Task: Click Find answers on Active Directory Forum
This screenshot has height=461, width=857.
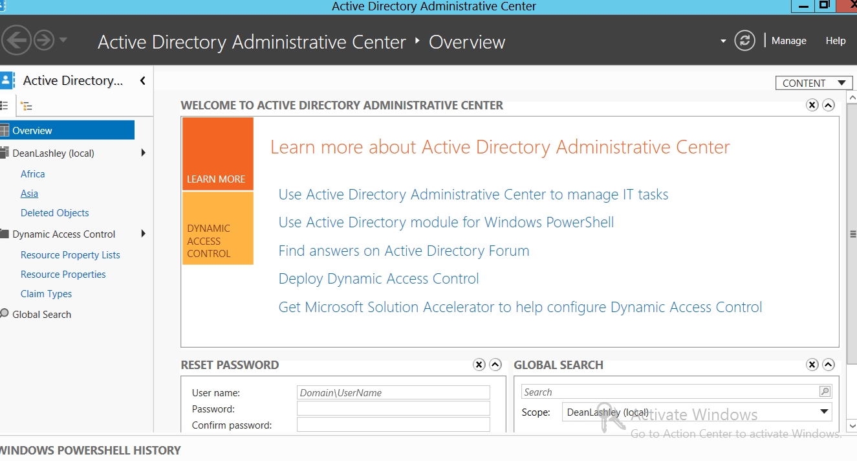Action: click(x=404, y=251)
